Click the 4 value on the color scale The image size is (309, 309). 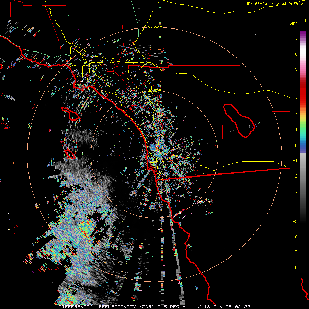click(x=296, y=84)
